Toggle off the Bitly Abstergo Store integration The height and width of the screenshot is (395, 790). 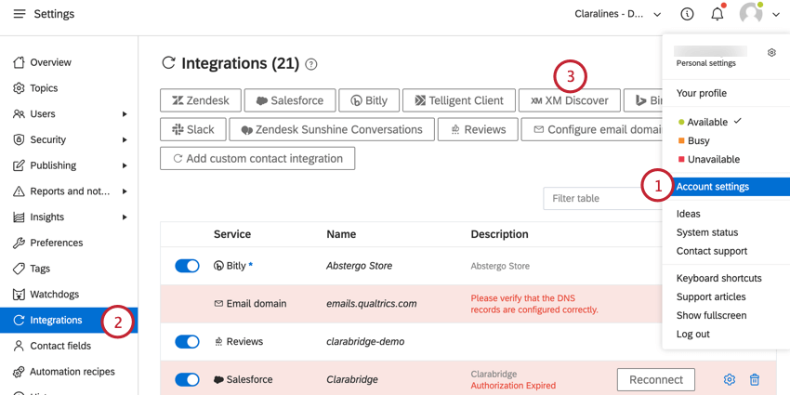point(187,266)
